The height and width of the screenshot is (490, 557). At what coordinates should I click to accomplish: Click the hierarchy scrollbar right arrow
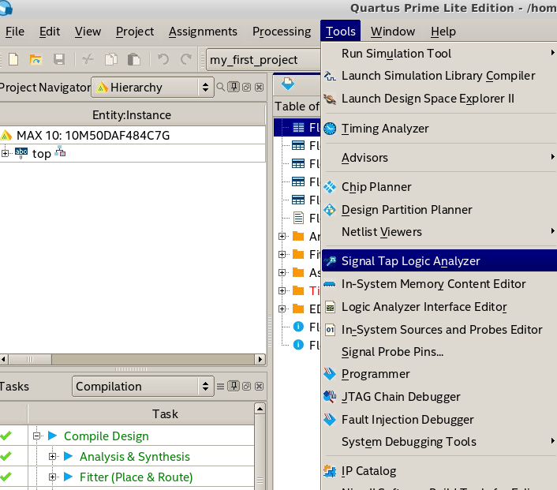[x=260, y=359]
